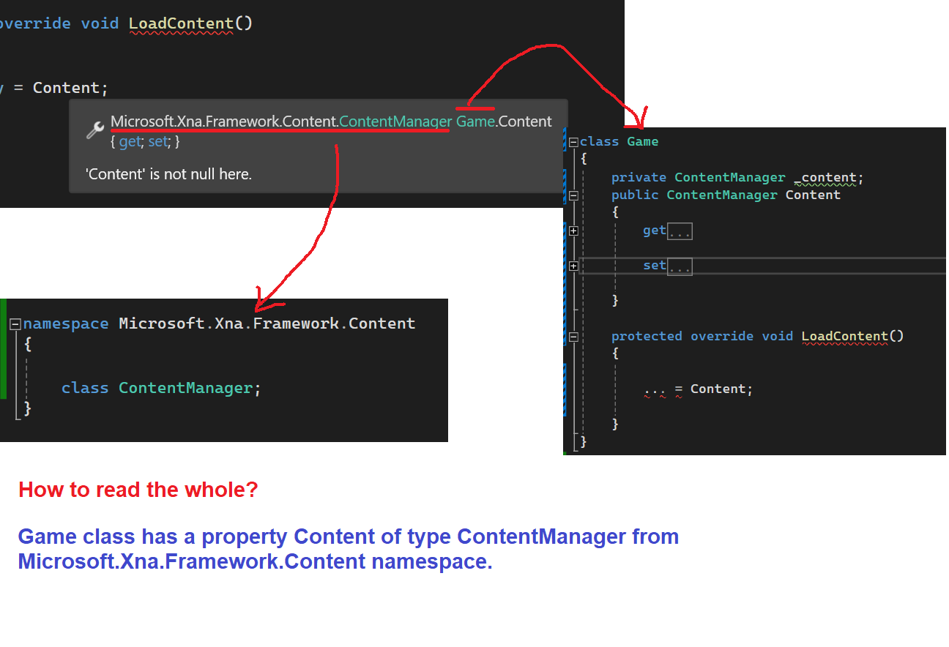Screen dimensions: 949x647
Task: Collapse the class Game code region
Action: click(x=573, y=142)
